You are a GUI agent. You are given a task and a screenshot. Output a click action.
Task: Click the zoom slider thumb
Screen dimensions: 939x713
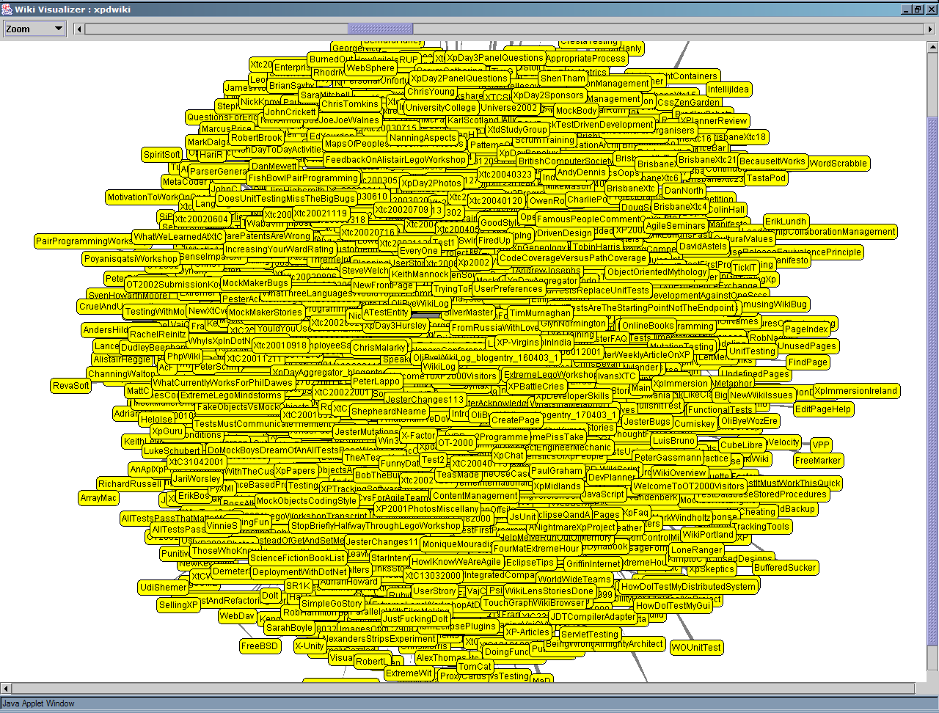click(380, 29)
